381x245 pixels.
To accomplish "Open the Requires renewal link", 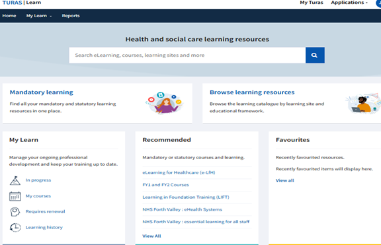I will click(x=45, y=211).
